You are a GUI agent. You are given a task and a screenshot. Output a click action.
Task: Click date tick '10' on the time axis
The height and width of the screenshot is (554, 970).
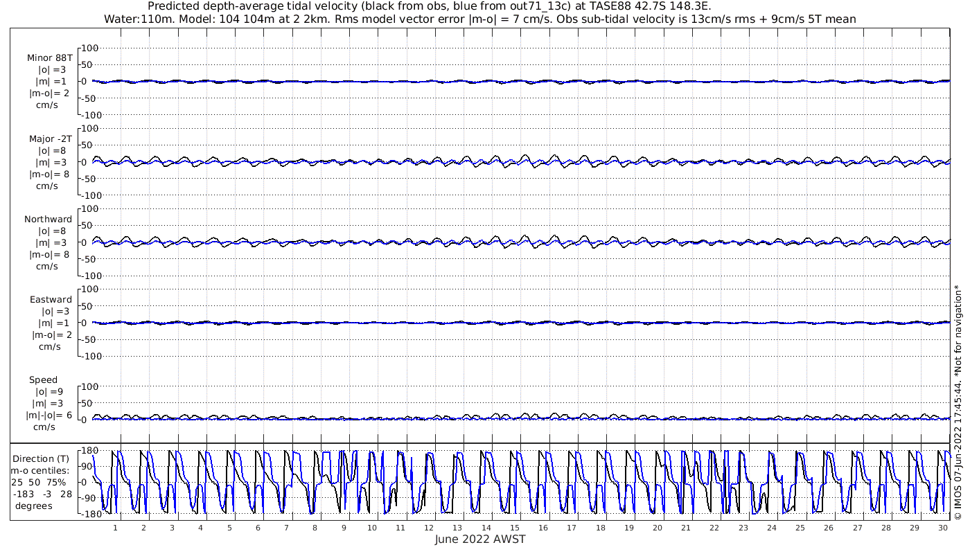tap(372, 528)
